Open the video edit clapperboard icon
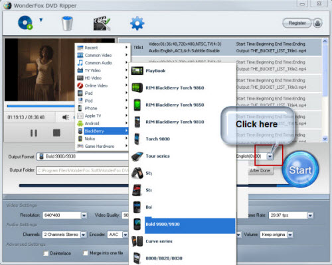This screenshot has height=265, width=332. tap(102, 23)
